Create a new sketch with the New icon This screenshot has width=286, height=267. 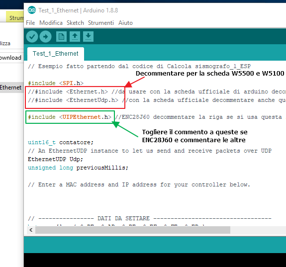[61, 37]
